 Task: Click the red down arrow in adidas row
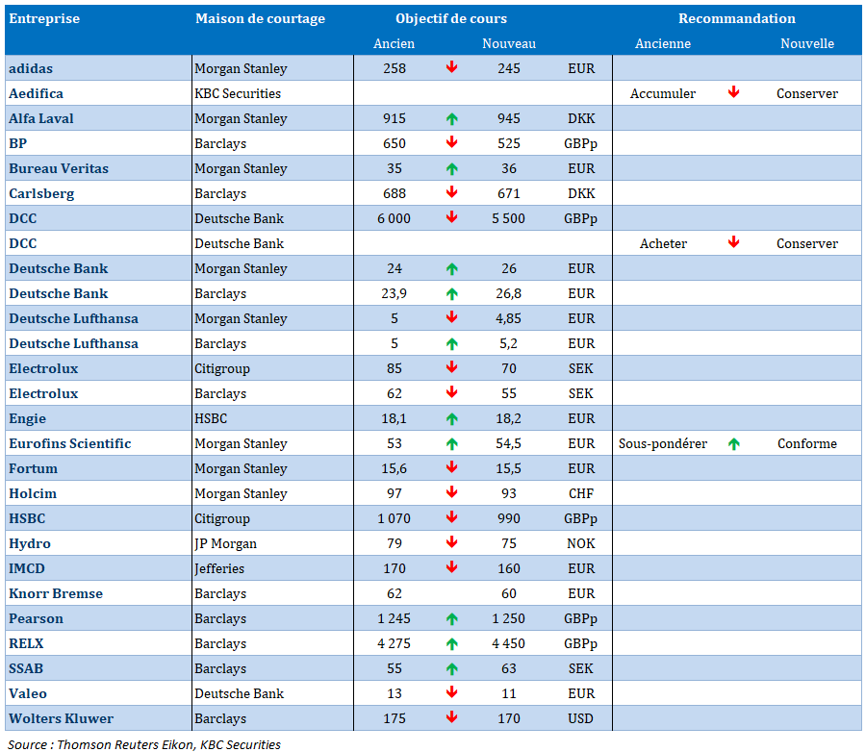click(x=451, y=68)
